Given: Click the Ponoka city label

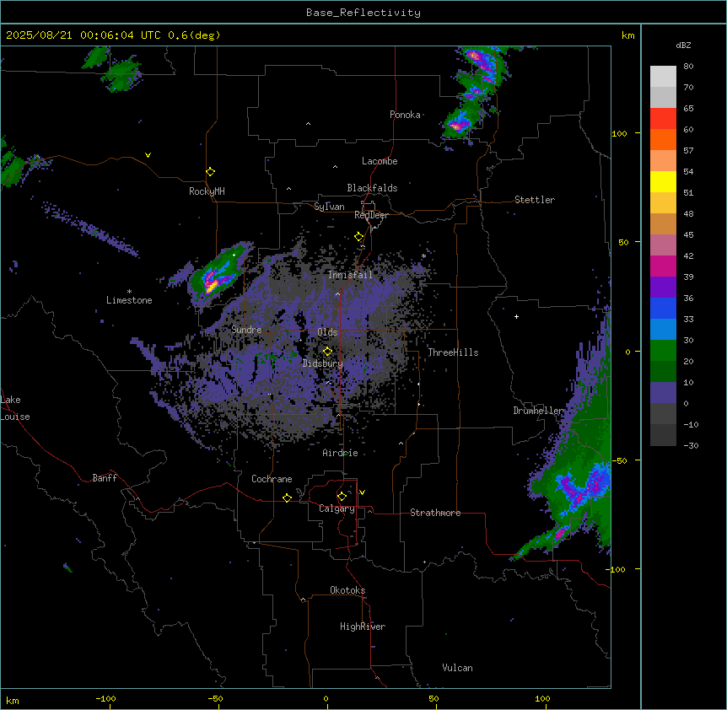Looking at the screenshot, I should (x=405, y=115).
